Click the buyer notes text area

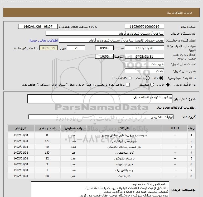point(100,189)
